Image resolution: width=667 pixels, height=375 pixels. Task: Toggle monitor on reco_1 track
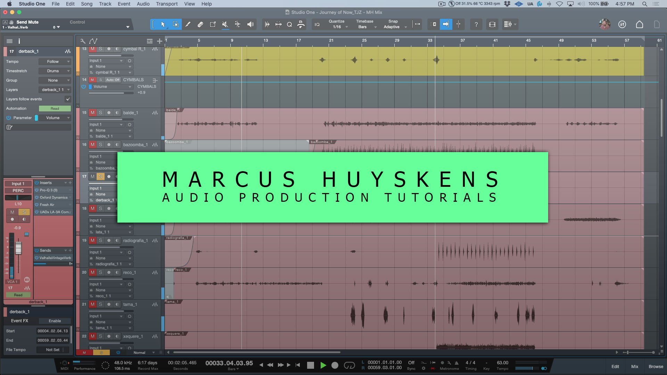pos(117,272)
